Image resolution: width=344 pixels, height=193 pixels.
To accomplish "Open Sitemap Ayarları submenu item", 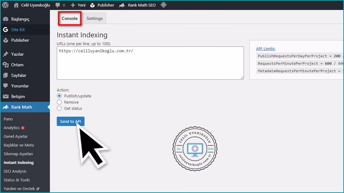I will click(18, 154).
